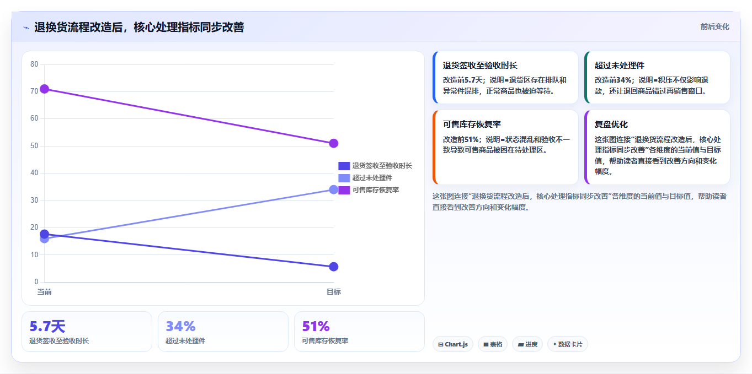Click the 进度 tag
752x374 pixels.
(x=527, y=344)
